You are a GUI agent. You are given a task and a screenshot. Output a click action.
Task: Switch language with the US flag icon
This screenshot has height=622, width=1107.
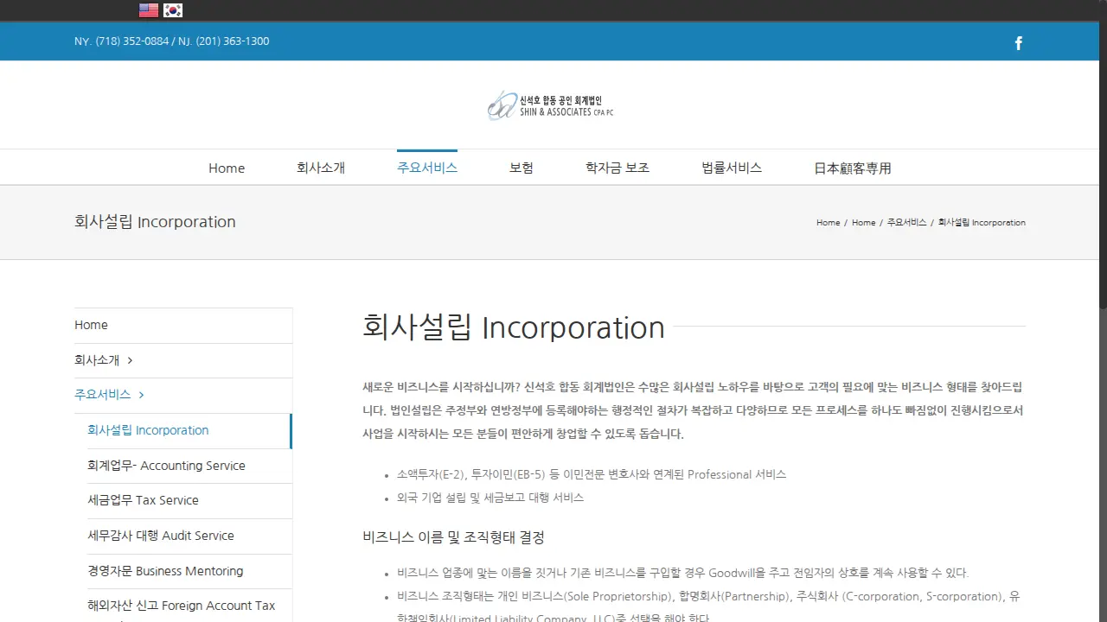click(149, 10)
